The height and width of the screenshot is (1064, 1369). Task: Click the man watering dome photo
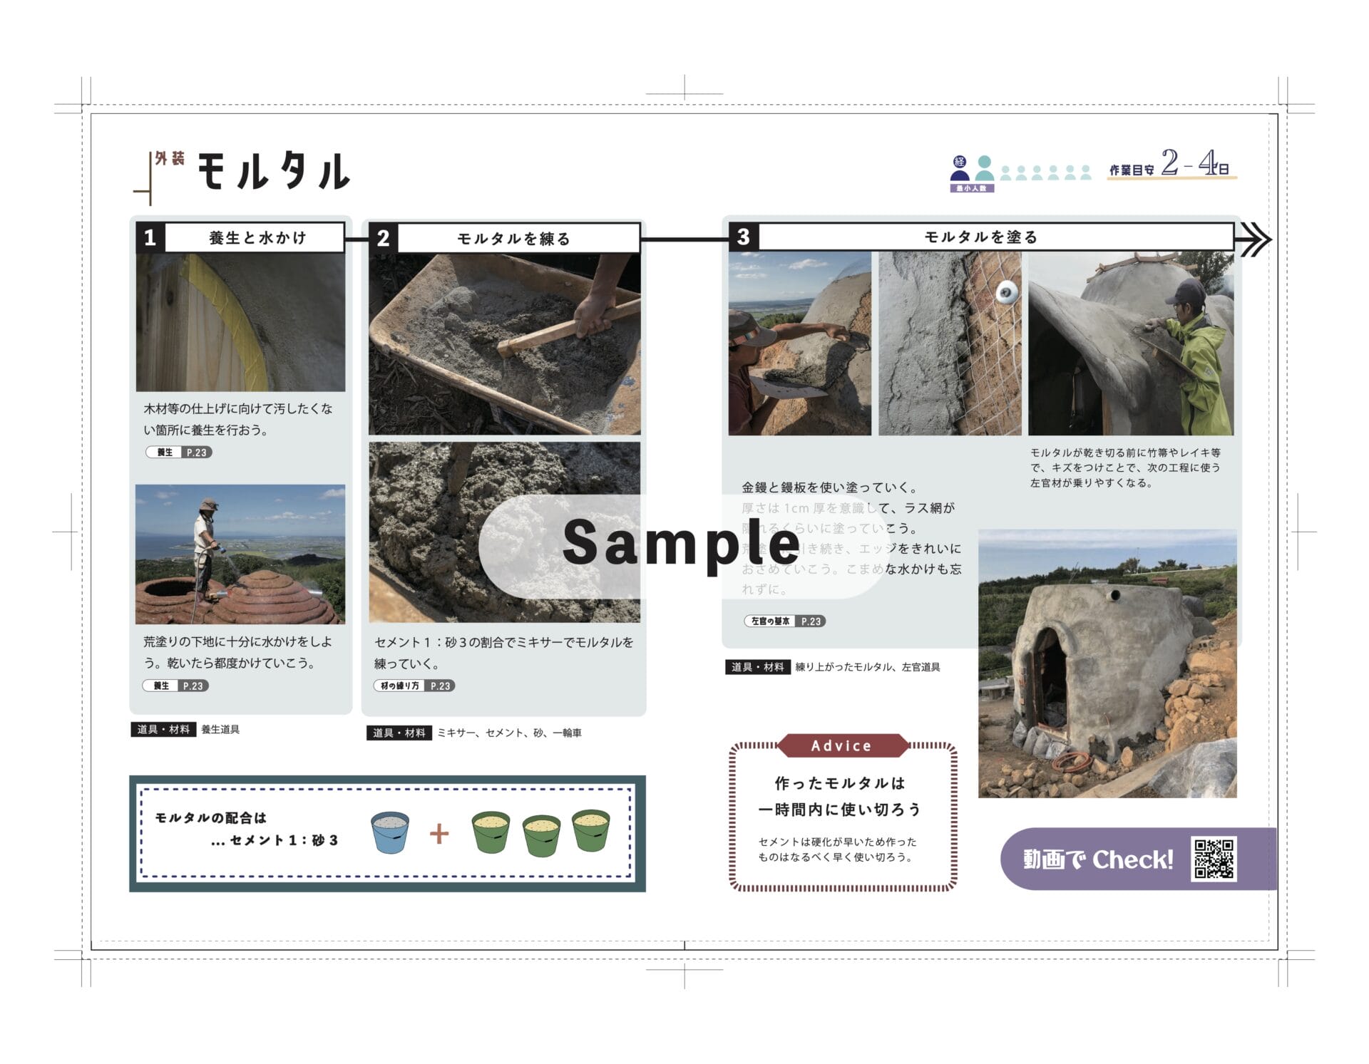240,554
